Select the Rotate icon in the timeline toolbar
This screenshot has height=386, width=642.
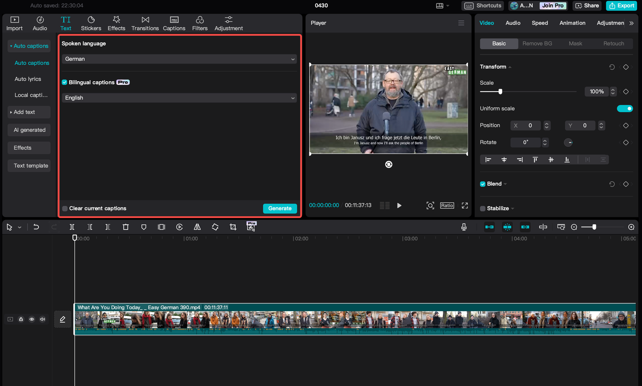tap(215, 227)
